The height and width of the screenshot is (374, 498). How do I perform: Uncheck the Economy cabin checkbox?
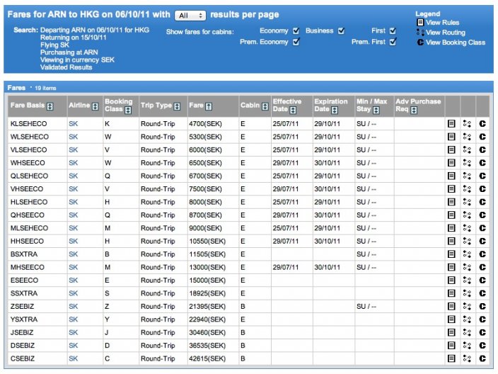(296, 30)
